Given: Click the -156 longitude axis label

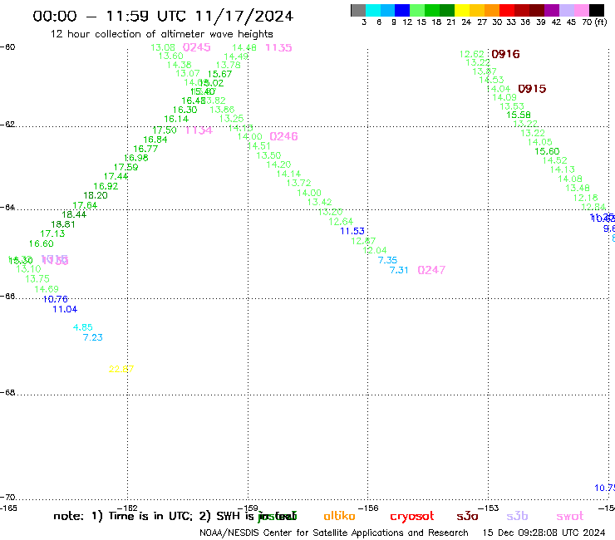Looking at the screenshot, I should pos(367,508).
